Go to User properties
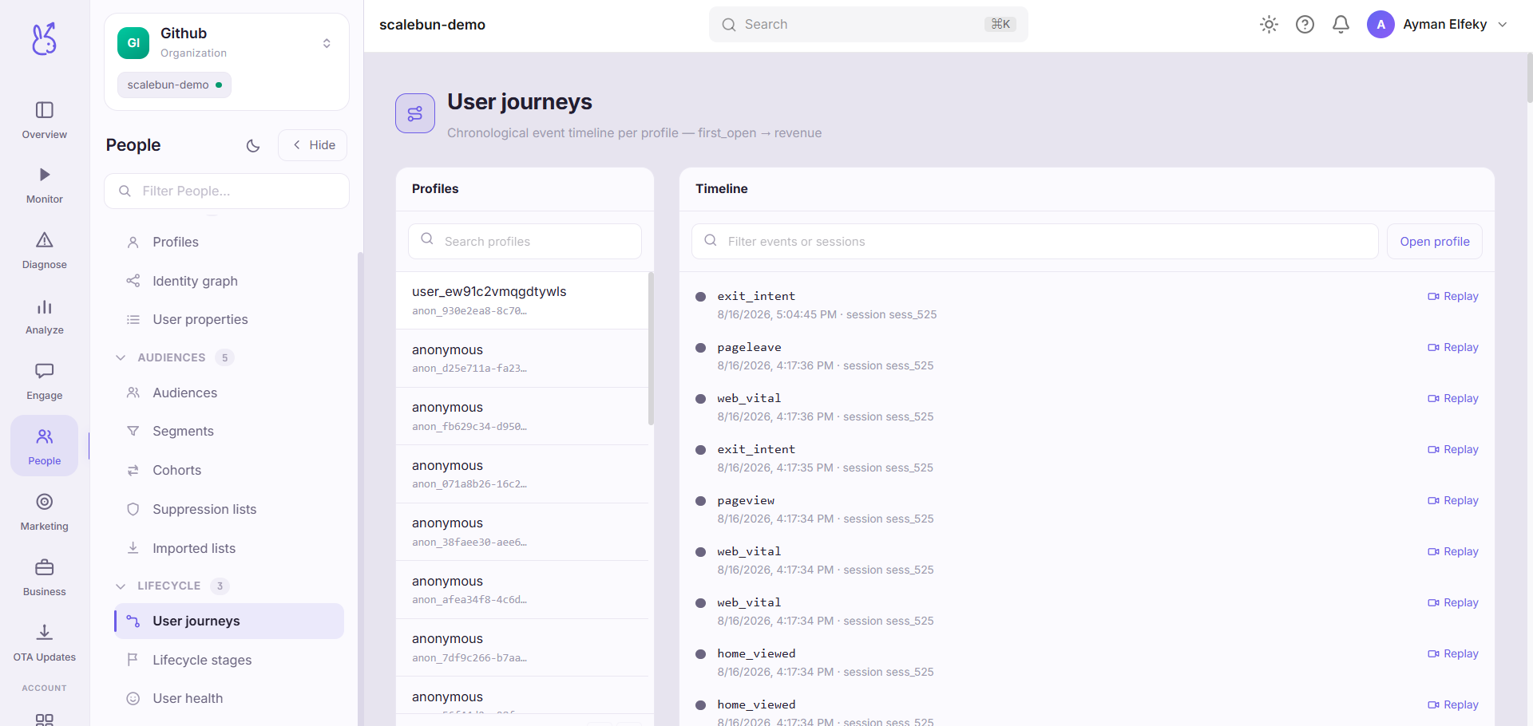The image size is (1533, 726). (229, 319)
